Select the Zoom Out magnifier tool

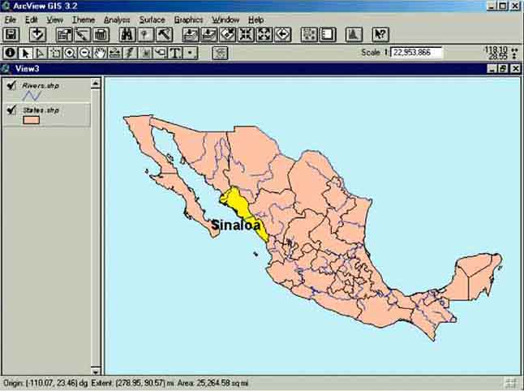85,54
